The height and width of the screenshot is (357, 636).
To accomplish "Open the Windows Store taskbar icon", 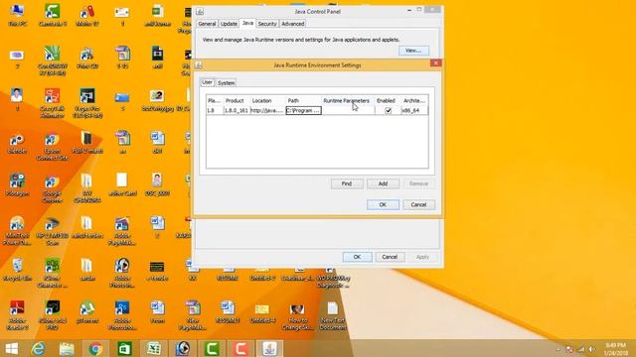I will [124, 348].
